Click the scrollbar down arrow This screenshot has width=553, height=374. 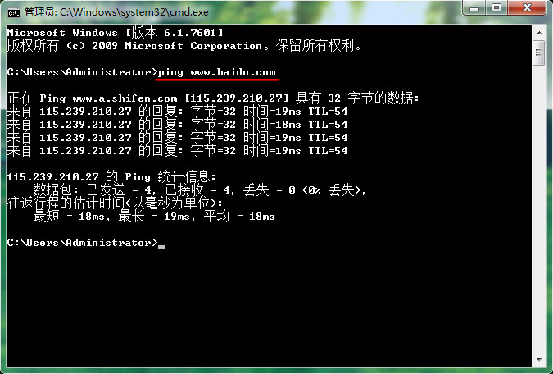539,360
